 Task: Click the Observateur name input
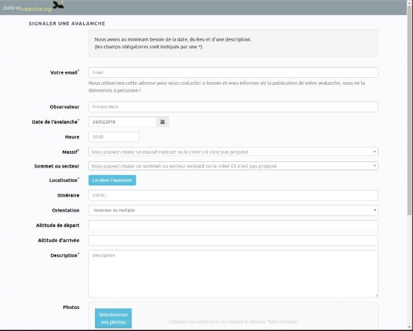(233, 107)
